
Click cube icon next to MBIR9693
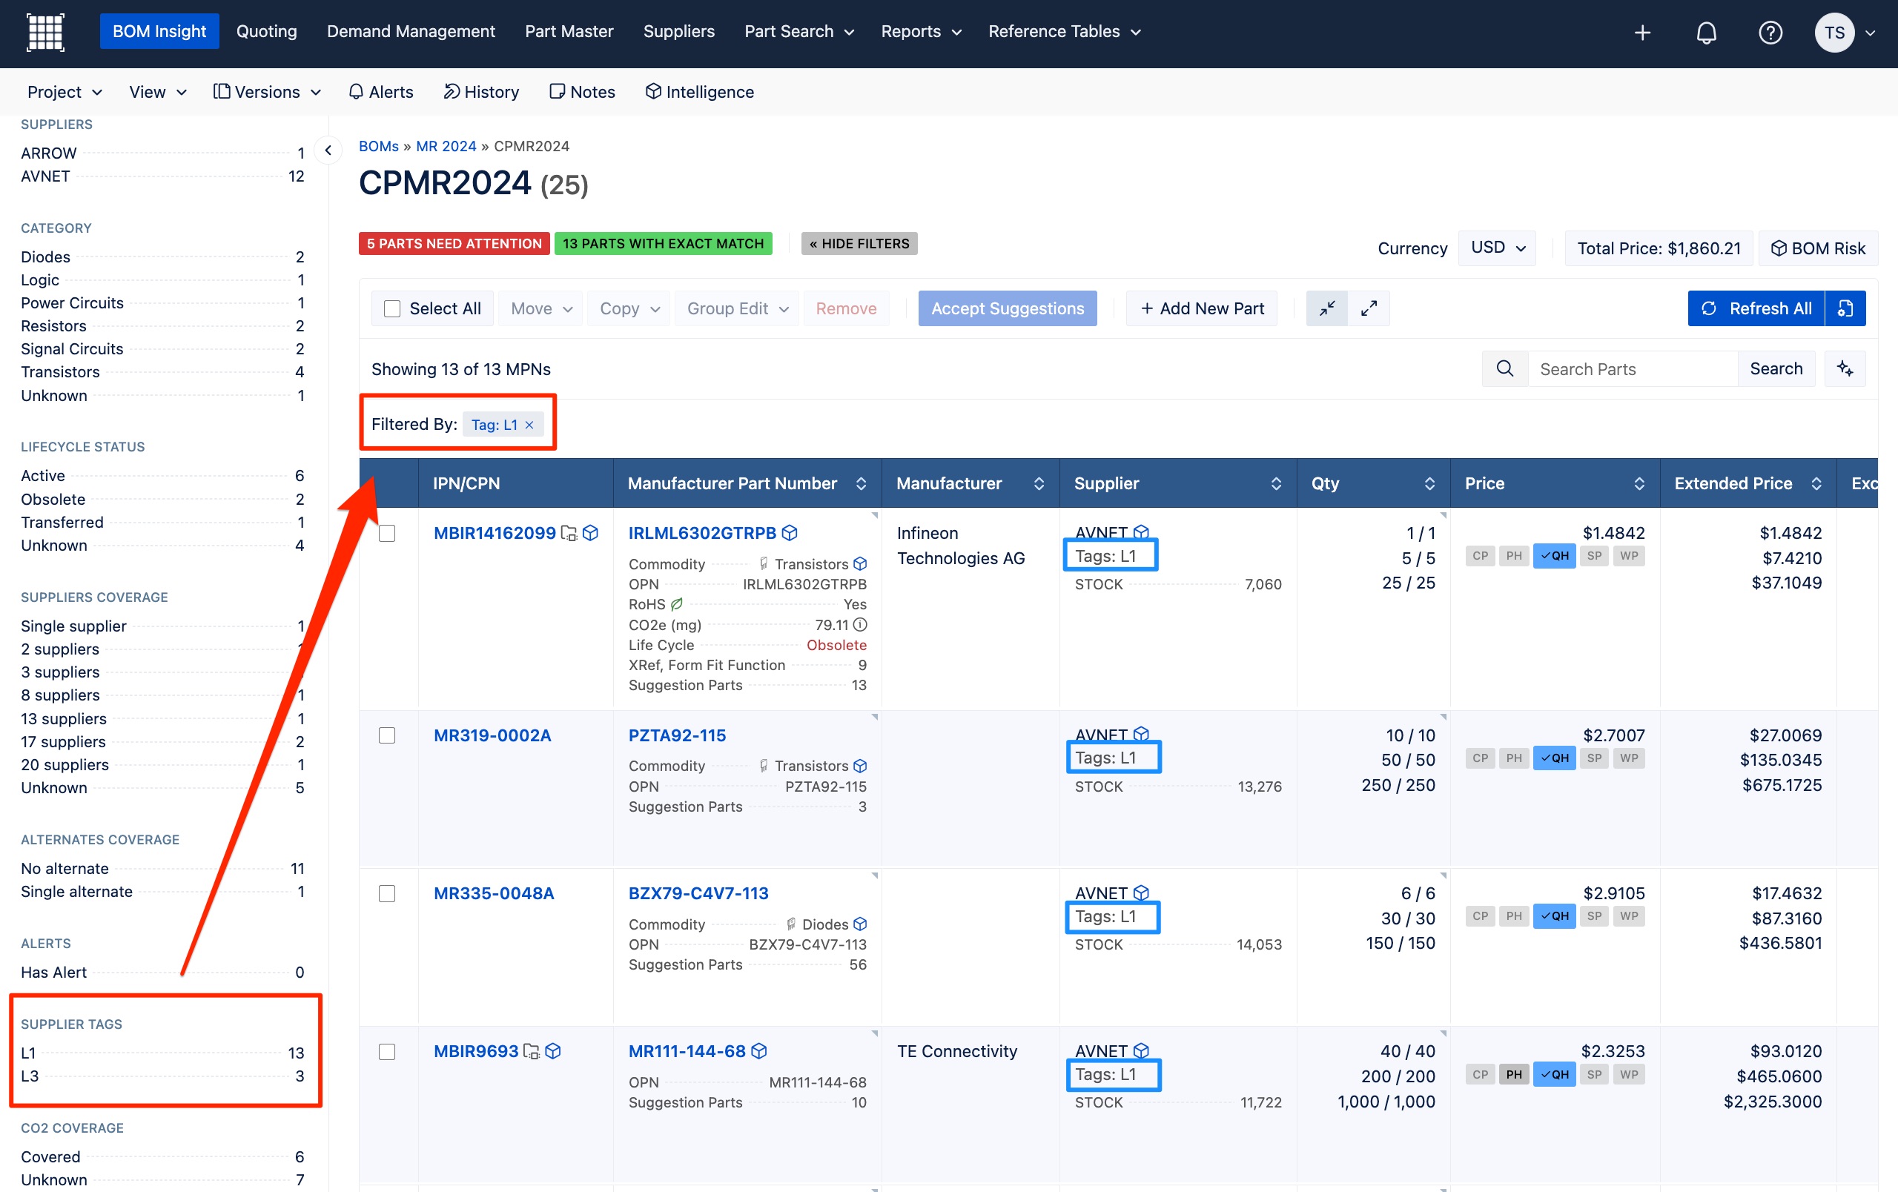pyautogui.click(x=553, y=1051)
